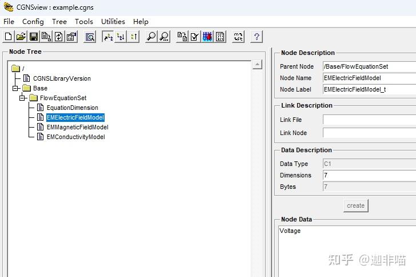Click the Base folder icon
Image resolution: width=416 pixels, height=277 pixels.
click(x=26, y=88)
